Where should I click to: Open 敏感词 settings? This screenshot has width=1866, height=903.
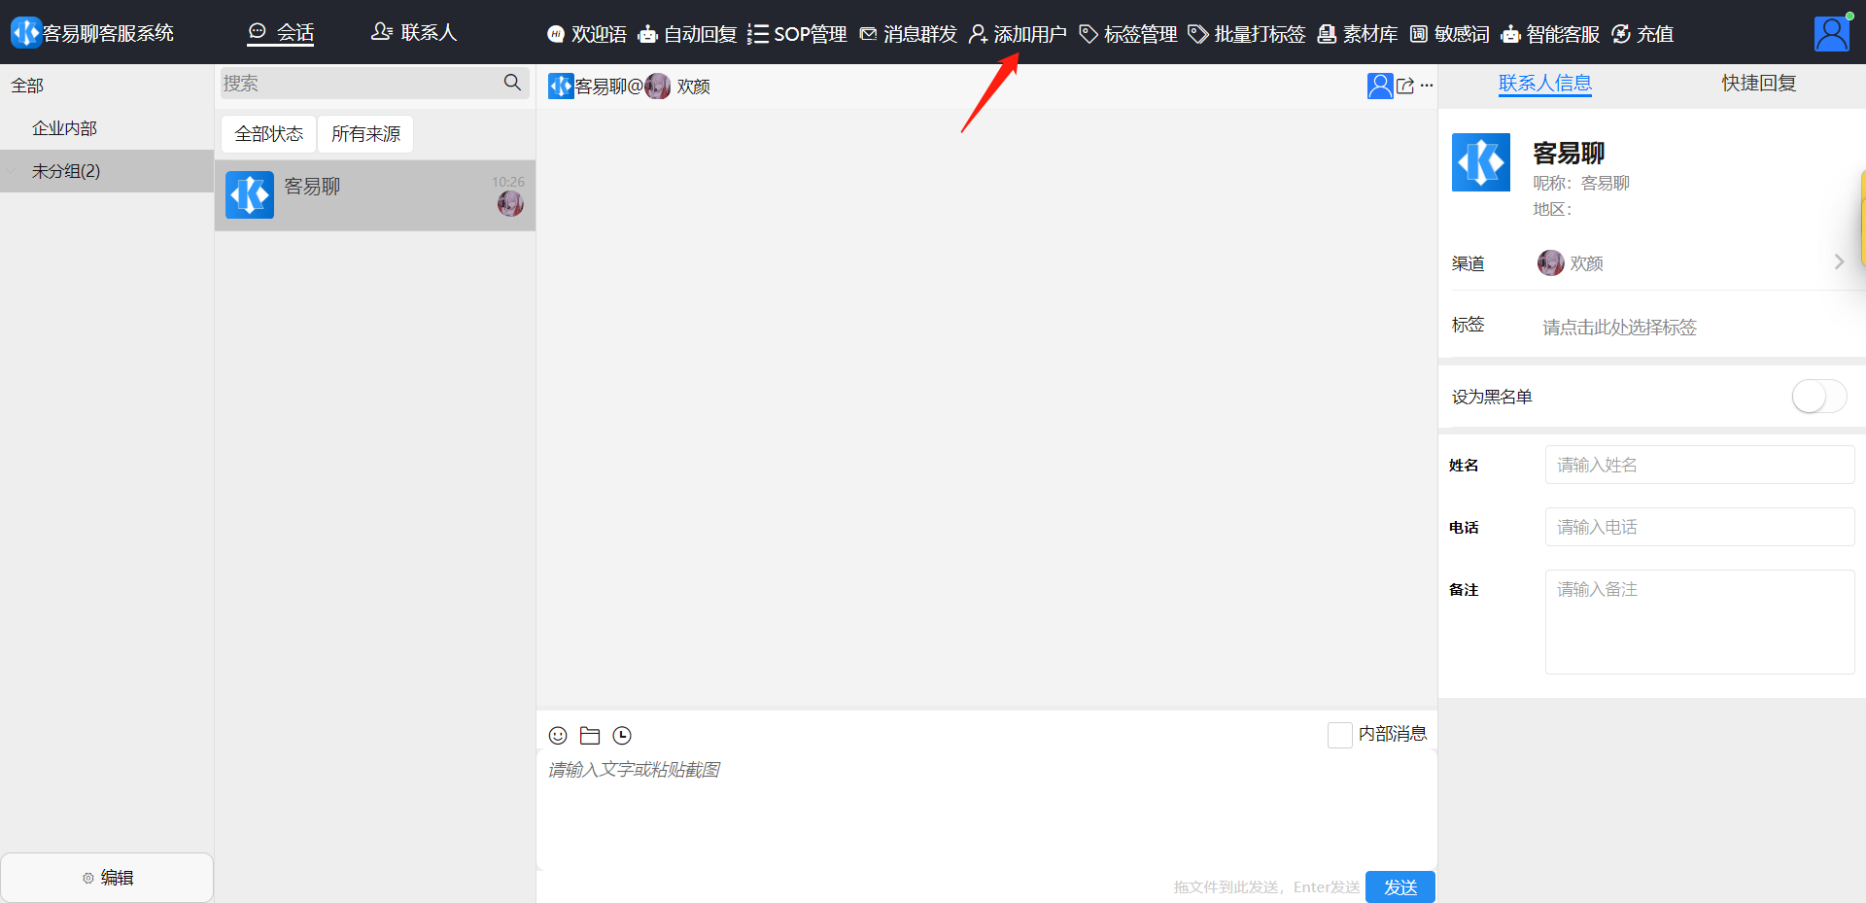1450,34
